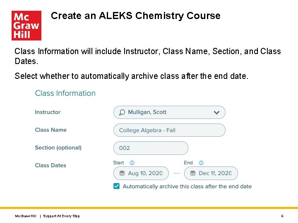Uncheck the automatically archive class checkbox

click(117, 186)
